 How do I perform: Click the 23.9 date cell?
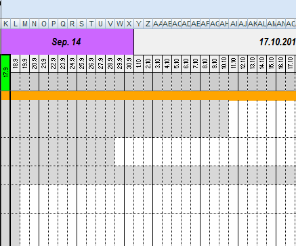(x=63, y=64)
